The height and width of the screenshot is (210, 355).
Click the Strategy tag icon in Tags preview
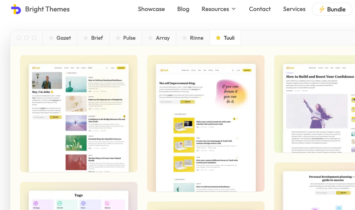click(36, 203)
